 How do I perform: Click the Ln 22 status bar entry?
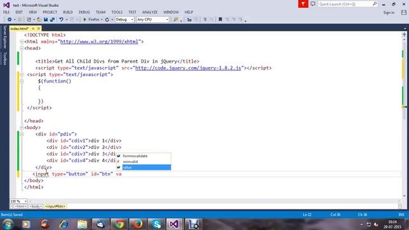pos(307,215)
